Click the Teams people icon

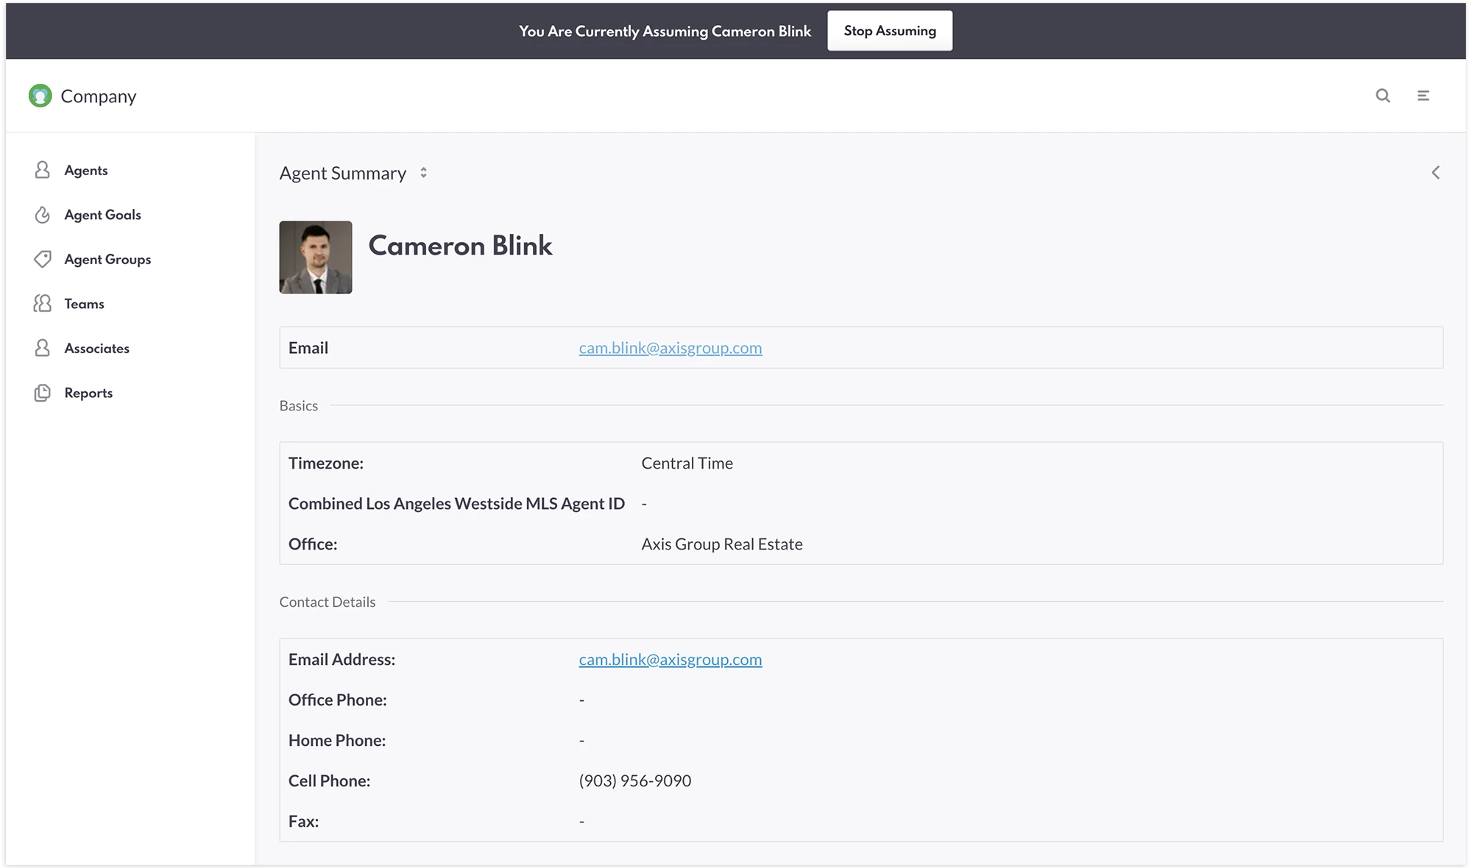[x=43, y=304]
